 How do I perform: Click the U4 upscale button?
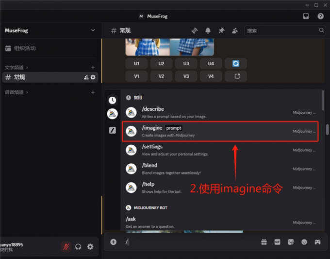(x=211, y=64)
